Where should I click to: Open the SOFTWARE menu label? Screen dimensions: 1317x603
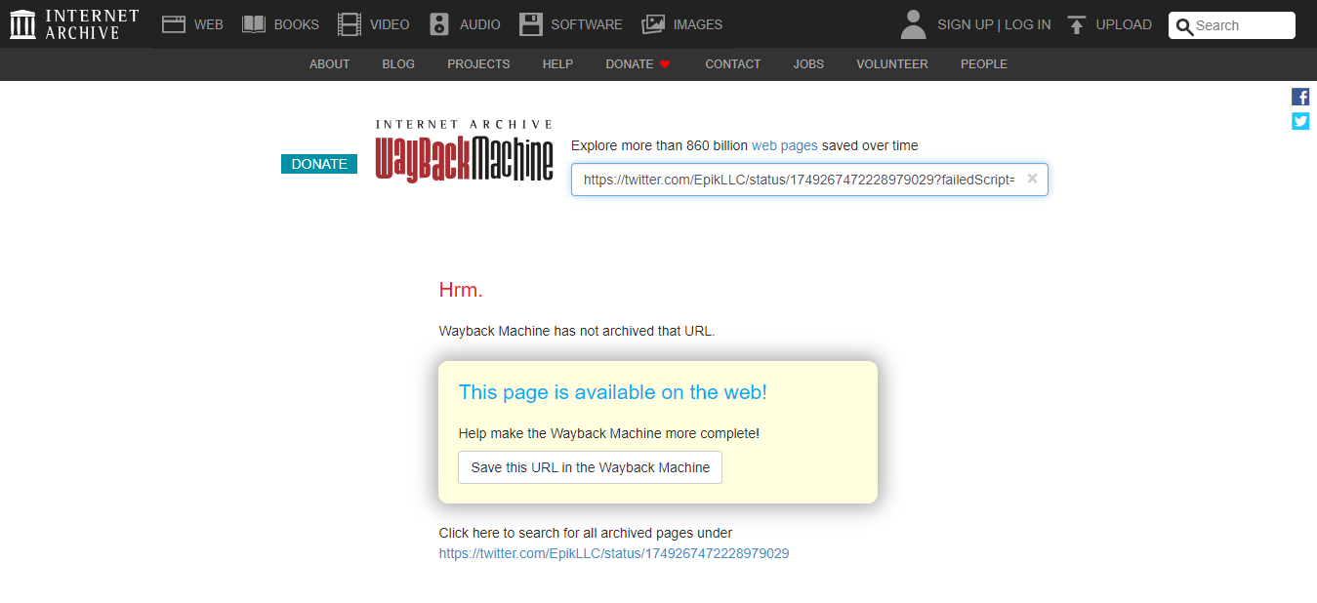tap(587, 24)
